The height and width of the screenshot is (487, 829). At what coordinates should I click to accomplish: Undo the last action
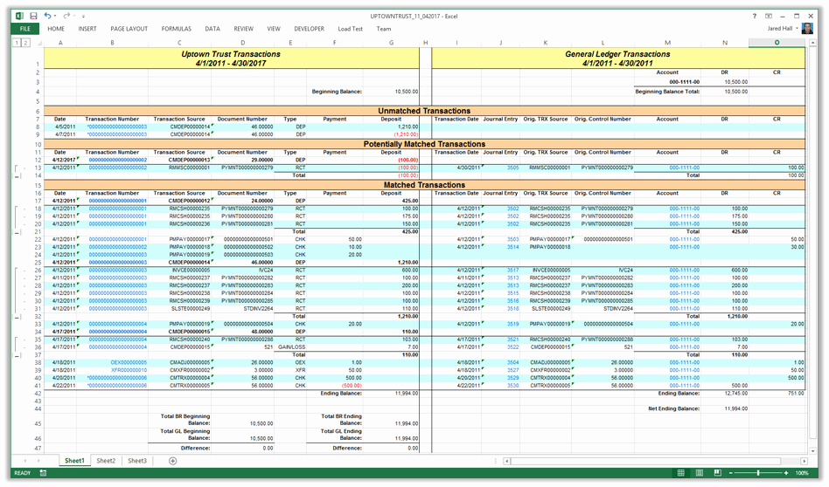[x=47, y=16]
